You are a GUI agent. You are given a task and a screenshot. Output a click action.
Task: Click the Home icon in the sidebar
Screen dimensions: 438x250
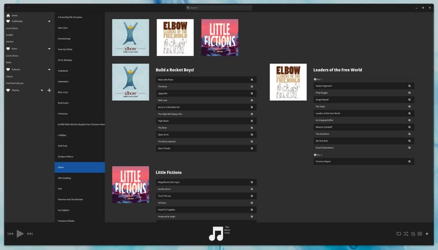pyautogui.click(x=8, y=15)
